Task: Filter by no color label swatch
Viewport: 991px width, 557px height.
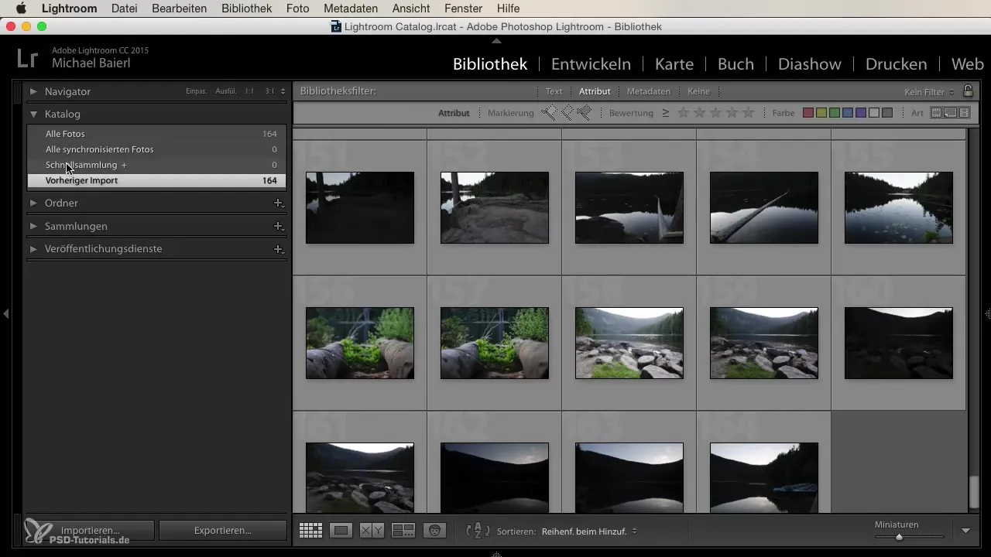Action: coord(887,113)
